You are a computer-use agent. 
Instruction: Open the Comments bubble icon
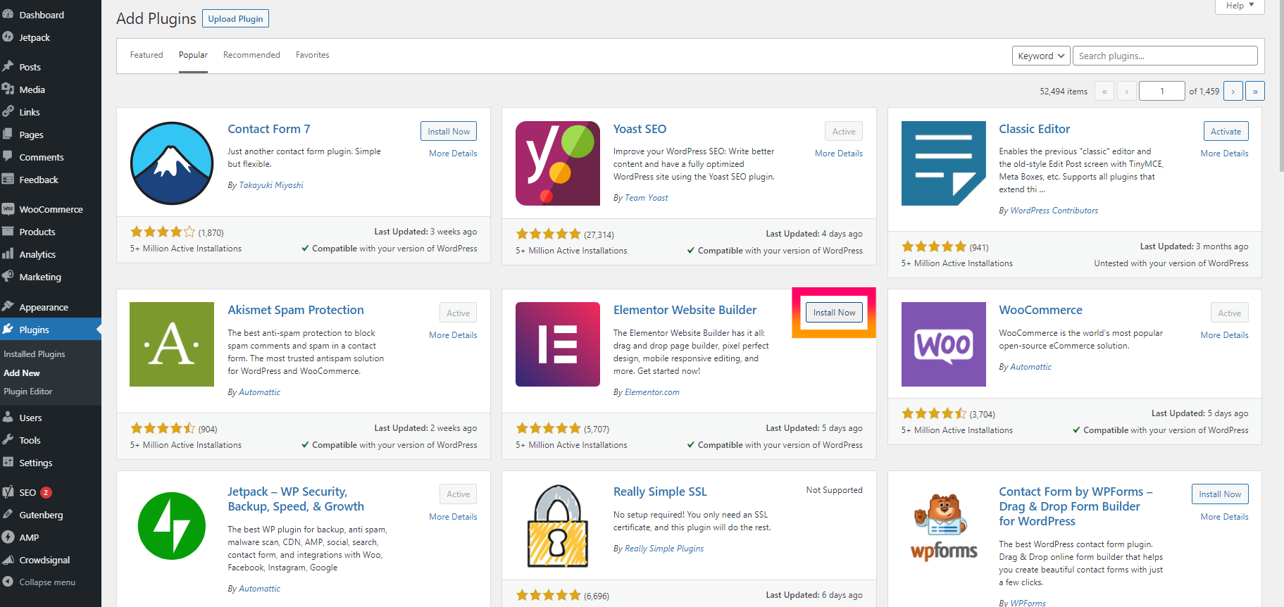8,156
